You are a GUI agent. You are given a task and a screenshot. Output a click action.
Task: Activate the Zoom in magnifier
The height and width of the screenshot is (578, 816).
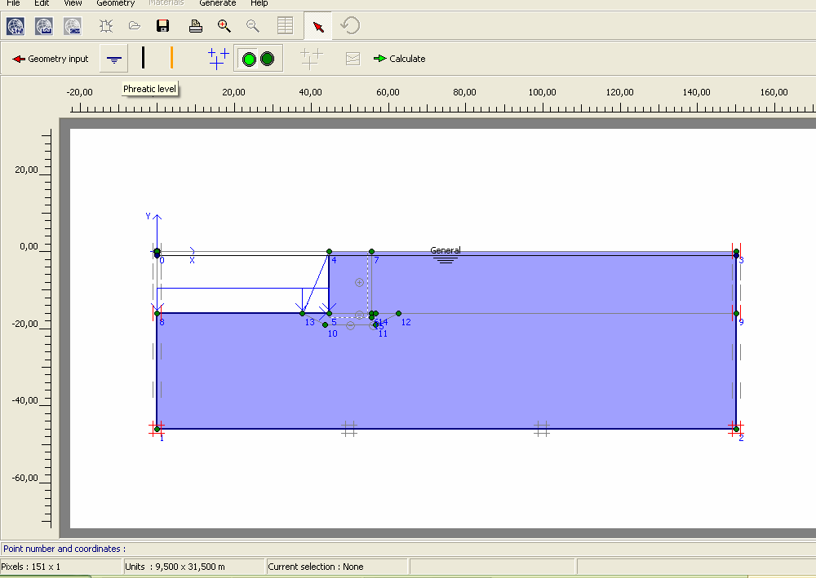[224, 26]
